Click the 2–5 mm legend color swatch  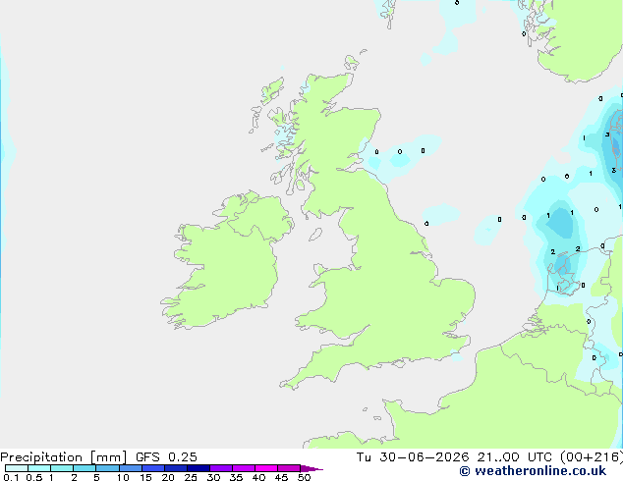[x=85, y=468]
